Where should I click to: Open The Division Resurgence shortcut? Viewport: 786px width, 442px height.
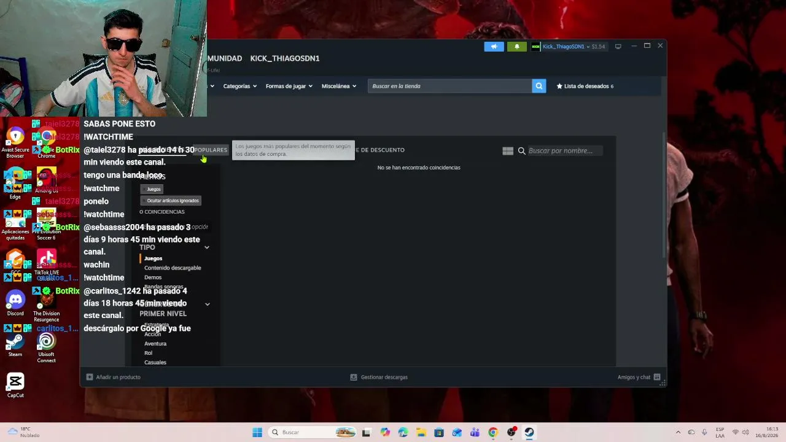46,306
